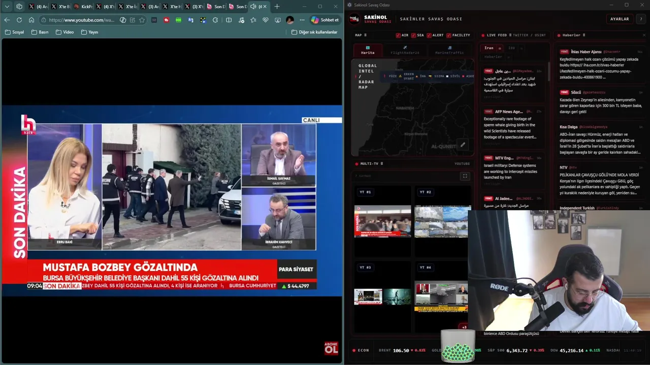Close the active audio-playing browser tab

coord(265,7)
